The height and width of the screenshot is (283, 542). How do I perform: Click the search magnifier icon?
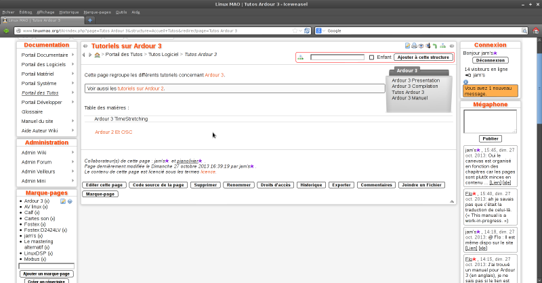524,30
